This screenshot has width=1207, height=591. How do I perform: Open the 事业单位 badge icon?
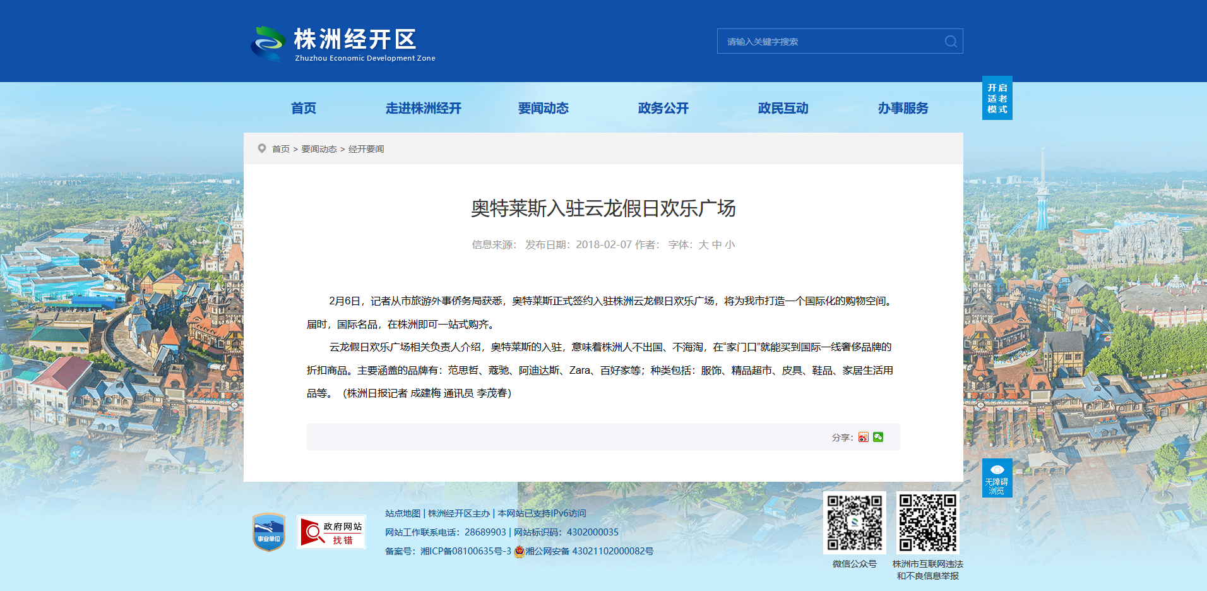pyautogui.click(x=269, y=532)
